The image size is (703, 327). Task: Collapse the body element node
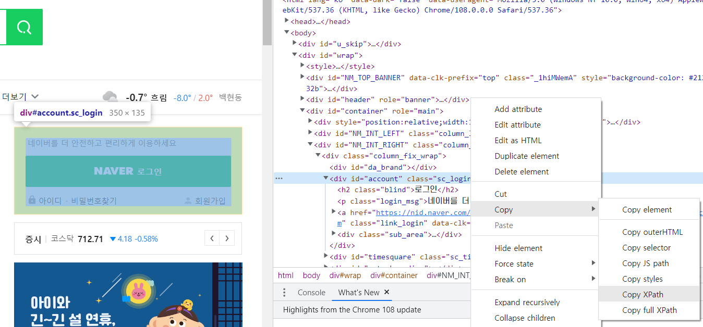tap(286, 33)
